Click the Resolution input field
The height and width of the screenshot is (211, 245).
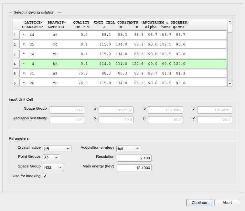134,158
